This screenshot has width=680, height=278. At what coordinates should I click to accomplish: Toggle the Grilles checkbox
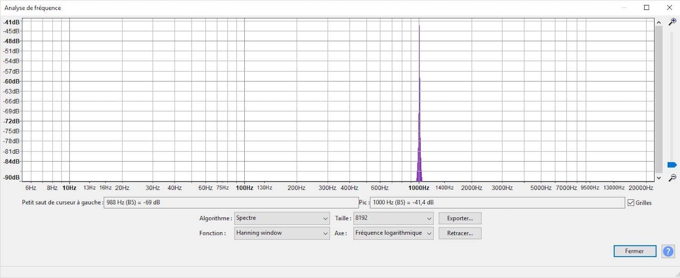[631, 203]
